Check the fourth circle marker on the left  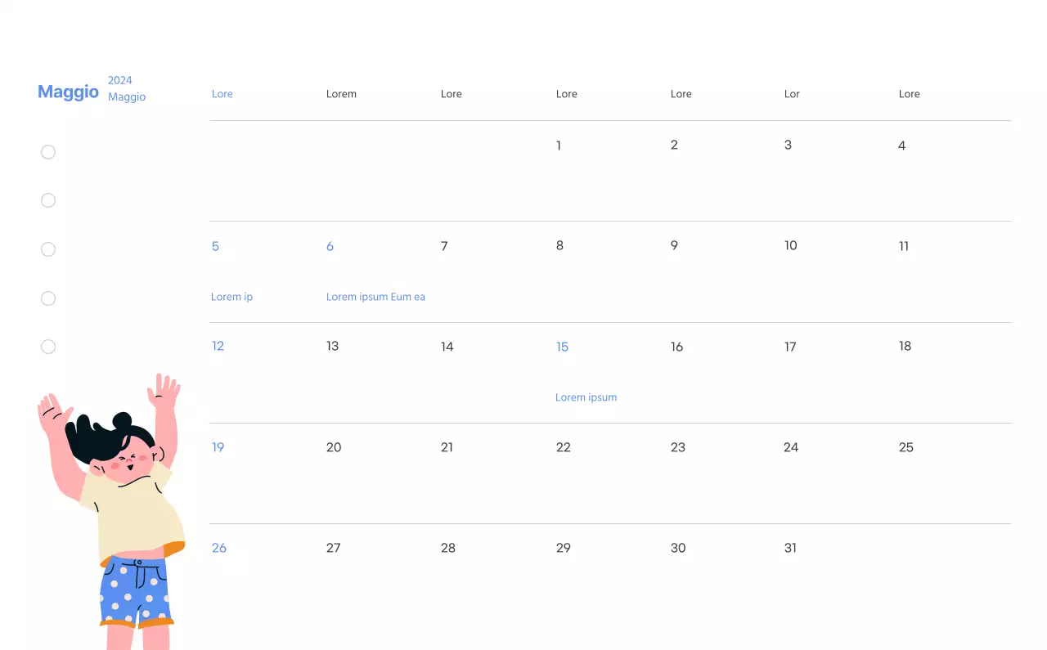click(x=48, y=298)
